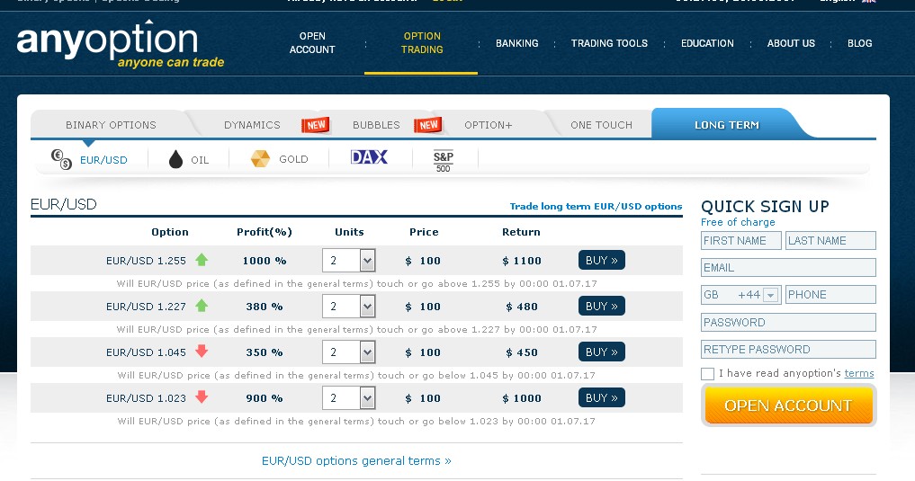This screenshot has height=481, width=915.
Task: Click the First Name field
Action: pyautogui.click(x=741, y=240)
